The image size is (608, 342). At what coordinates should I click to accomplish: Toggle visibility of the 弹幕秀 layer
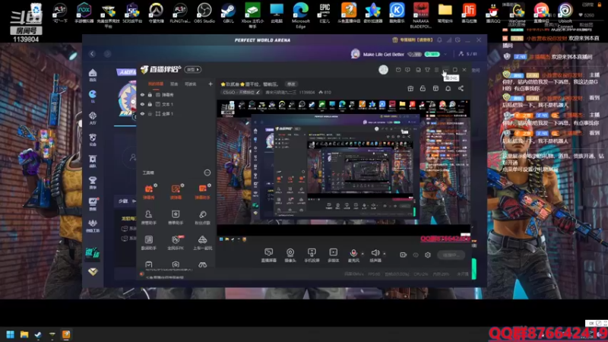142,94
